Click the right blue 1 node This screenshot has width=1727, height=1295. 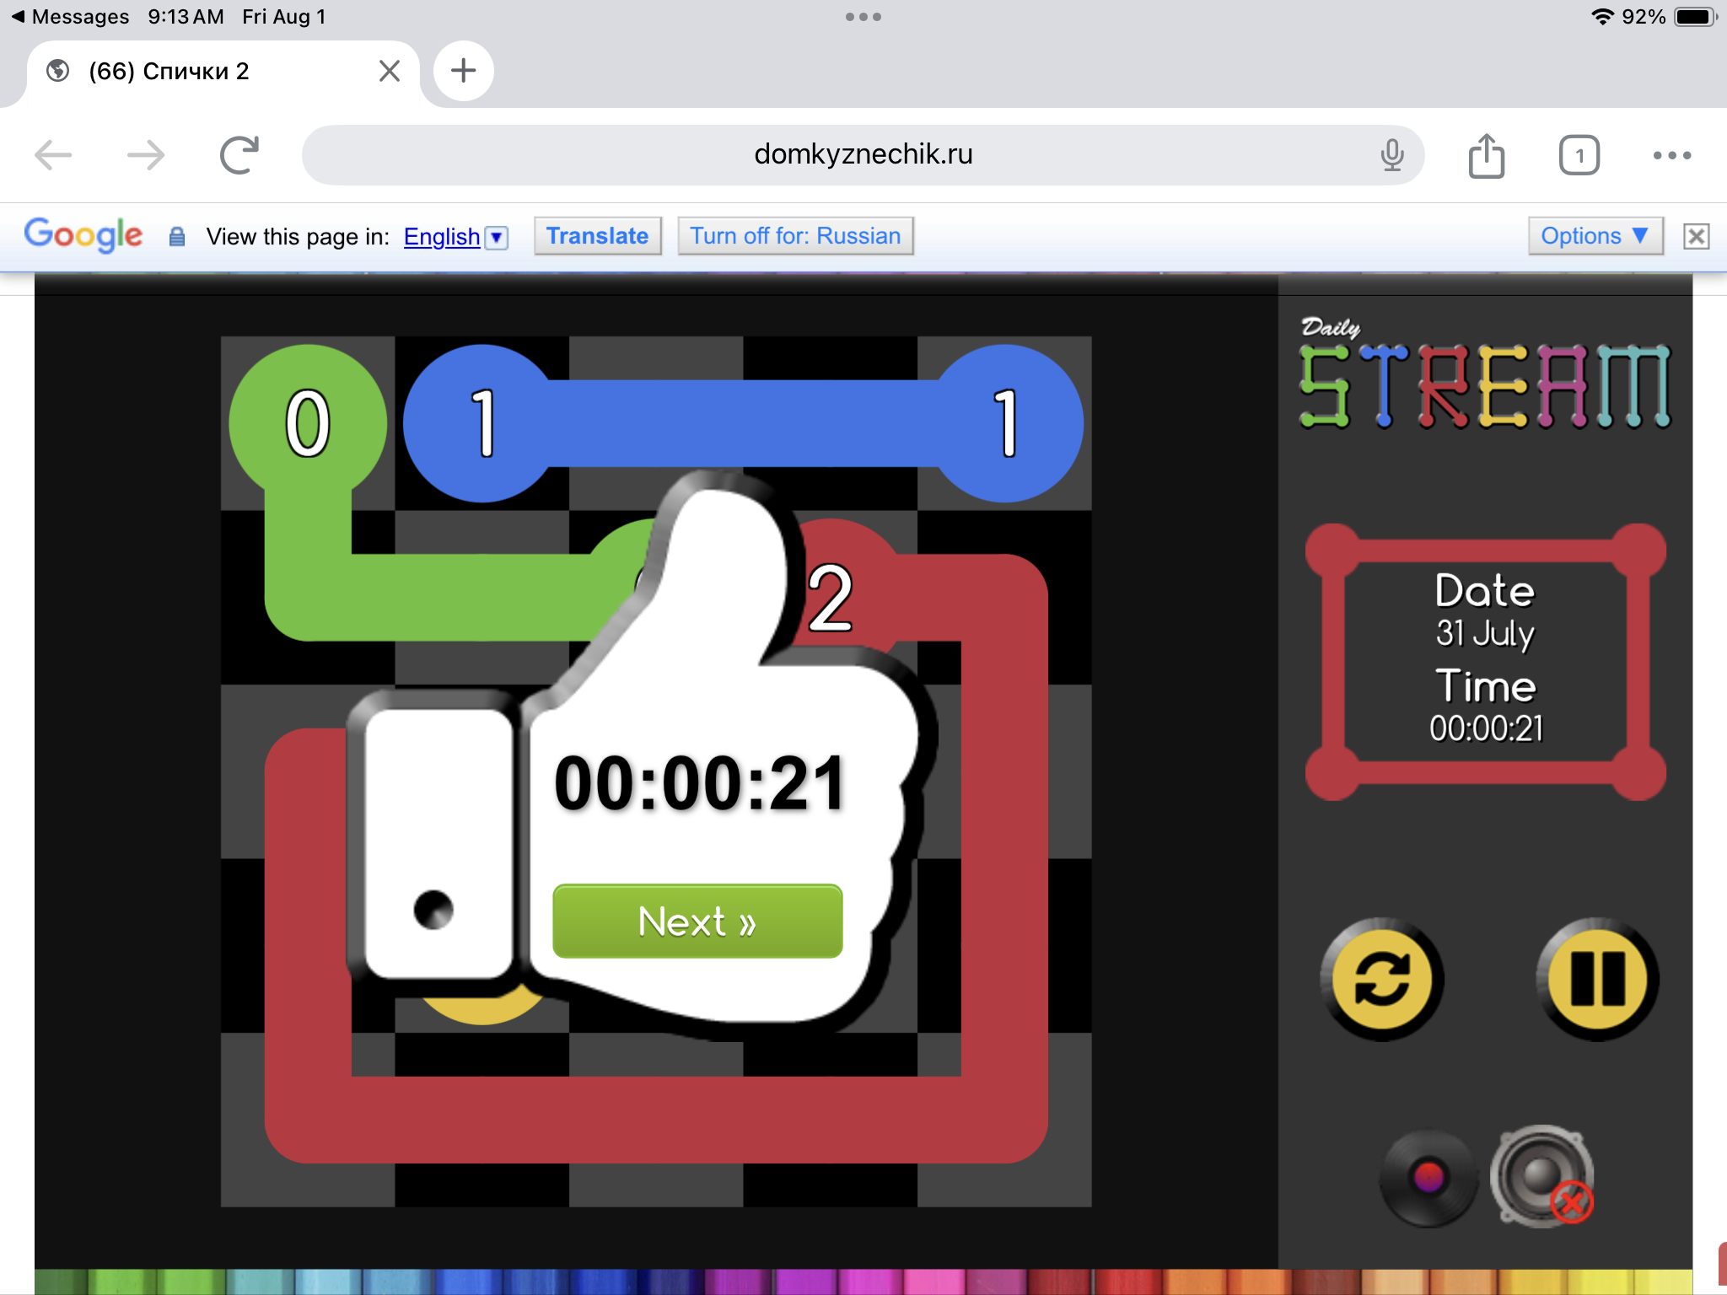[1005, 423]
